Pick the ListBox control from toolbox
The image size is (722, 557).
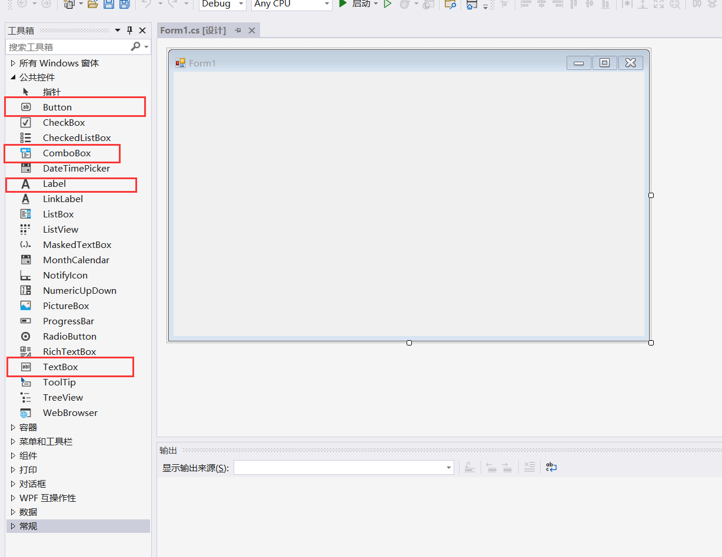point(78,214)
